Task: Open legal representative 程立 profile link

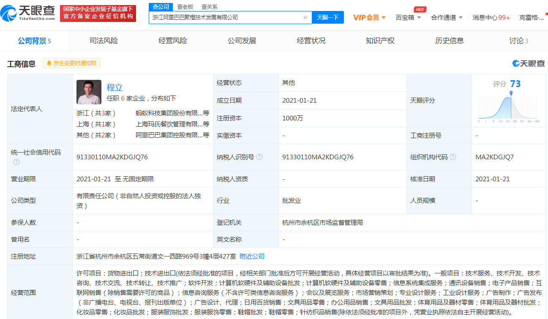Action: click(x=115, y=87)
